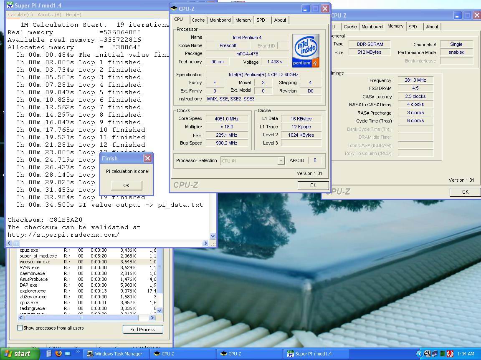Image resolution: width=481 pixels, height=360 pixels.
Task: Click Super PI vertical scrollbar down arrow
Action: [x=213, y=236]
